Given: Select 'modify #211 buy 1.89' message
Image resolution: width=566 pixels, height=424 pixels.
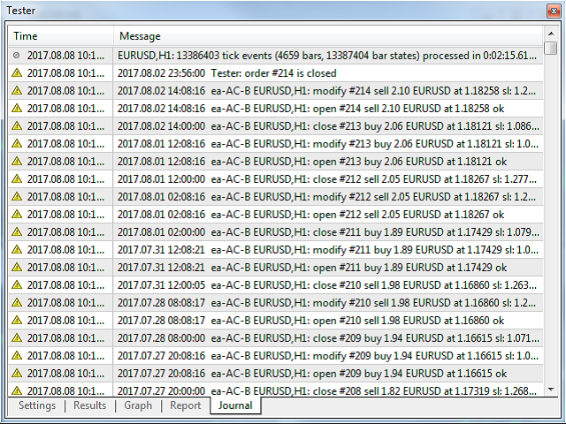Looking at the screenshot, I should 328,250.
